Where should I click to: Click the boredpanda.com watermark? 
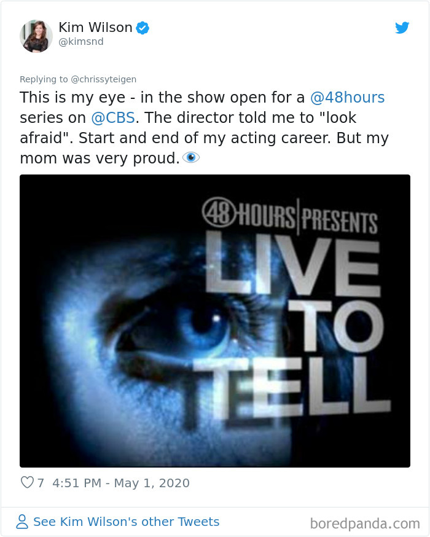coord(364,523)
